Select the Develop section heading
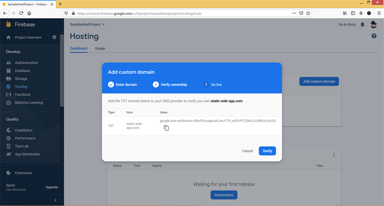The image size is (384, 206). (x=13, y=52)
